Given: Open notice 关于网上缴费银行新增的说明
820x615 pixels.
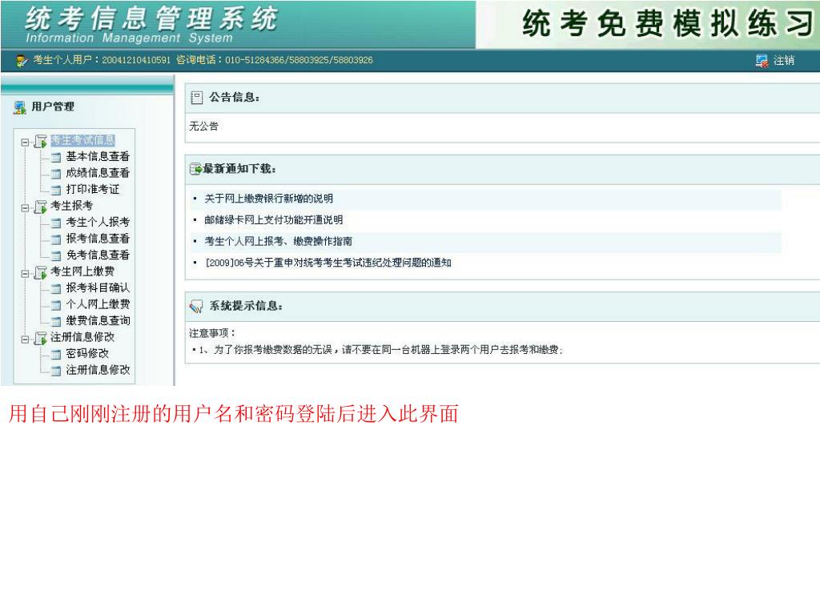Looking at the screenshot, I should 269,199.
